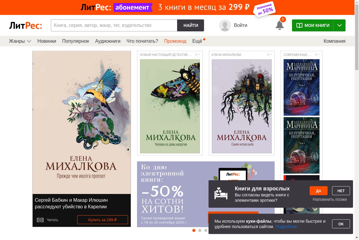The width and height of the screenshot is (359, 240).
Task: Click Читать book icon link
Action: pyautogui.click(x=47, y=220)
